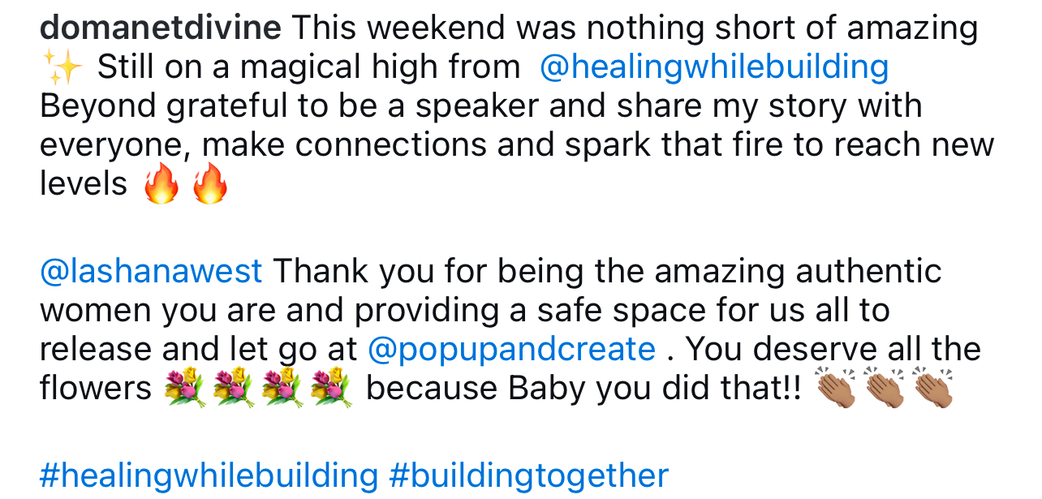Tap the second flower bouquet emoji
Image resolution: width=1042 pixels, height=499 pixels.
pos(234,388)
